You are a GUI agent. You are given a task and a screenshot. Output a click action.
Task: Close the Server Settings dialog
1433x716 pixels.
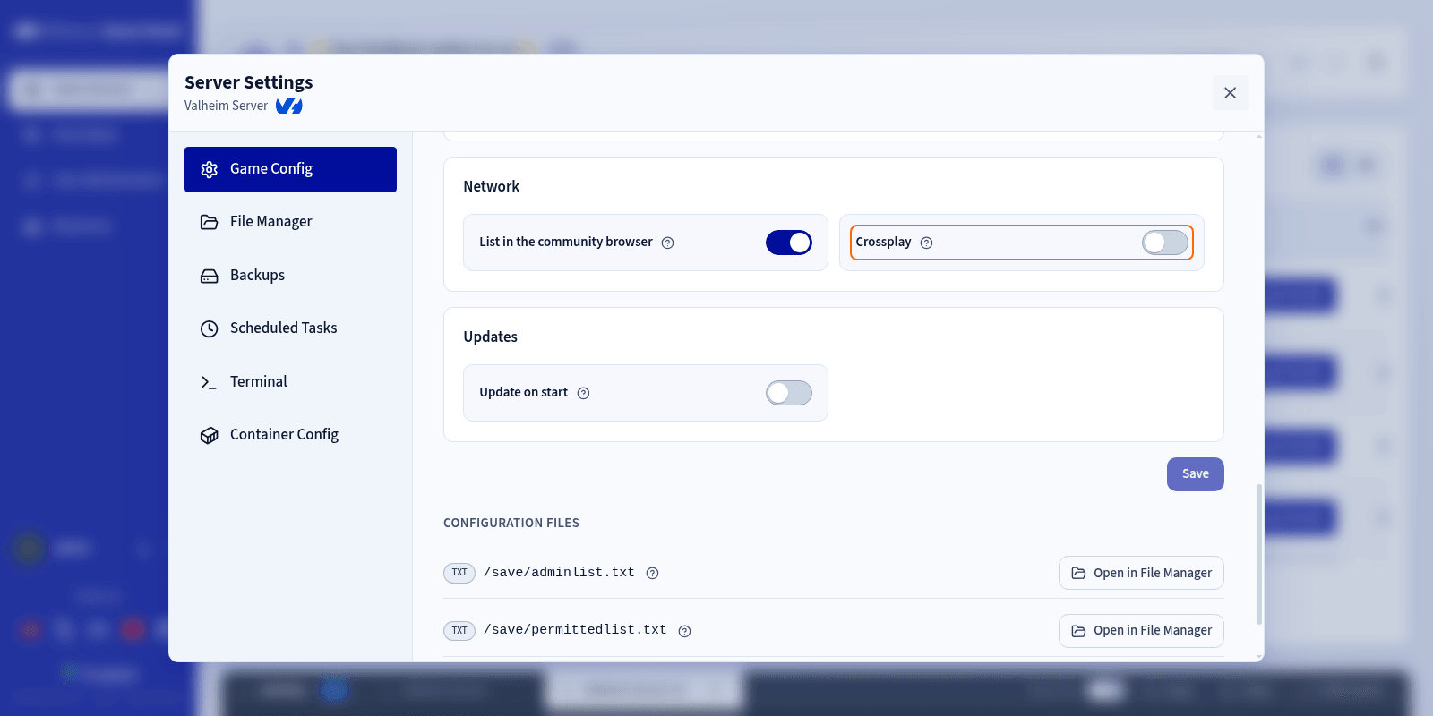(1230, 92)
